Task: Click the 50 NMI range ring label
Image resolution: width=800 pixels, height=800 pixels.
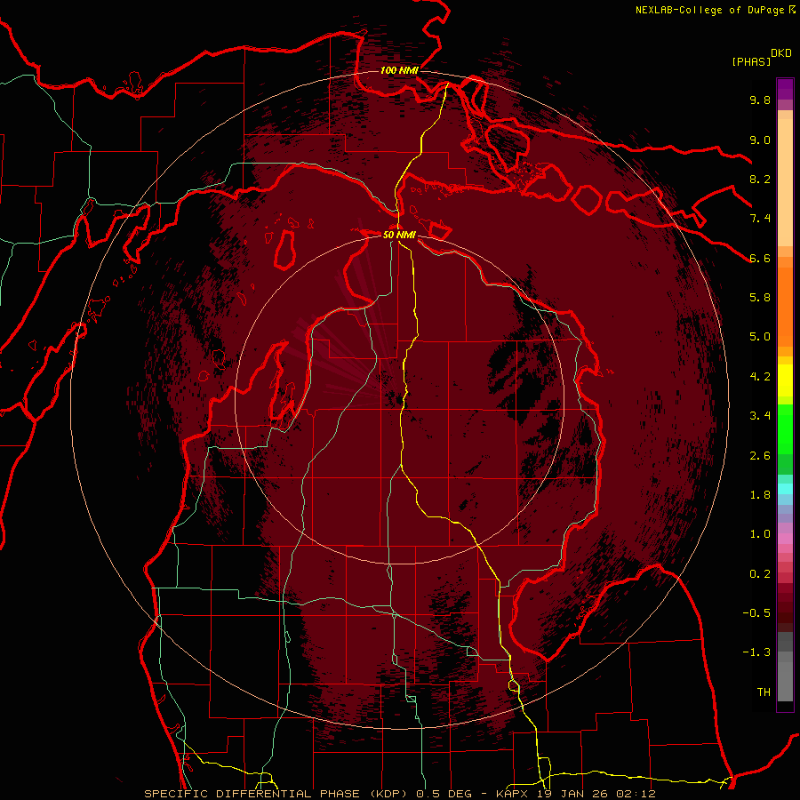Action: point(399,235)
